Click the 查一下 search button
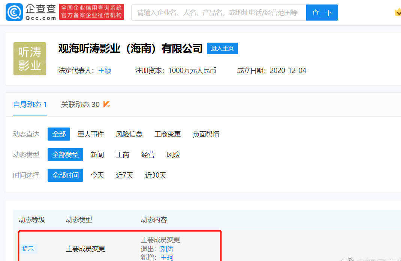This screenshot has height=261, width=401. tap(322, 12)
